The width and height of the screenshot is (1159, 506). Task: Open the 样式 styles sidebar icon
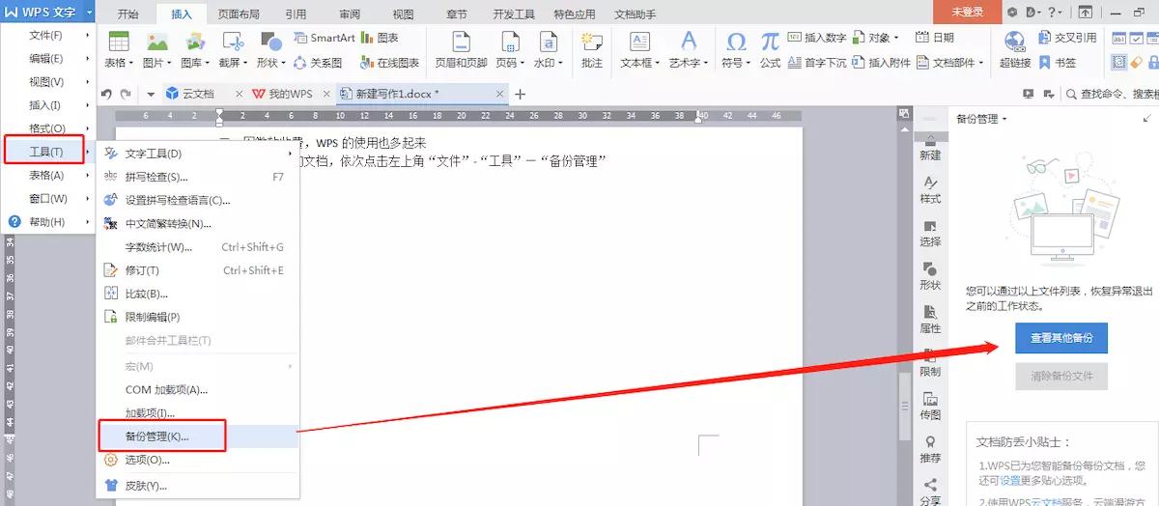pos(930,189)
